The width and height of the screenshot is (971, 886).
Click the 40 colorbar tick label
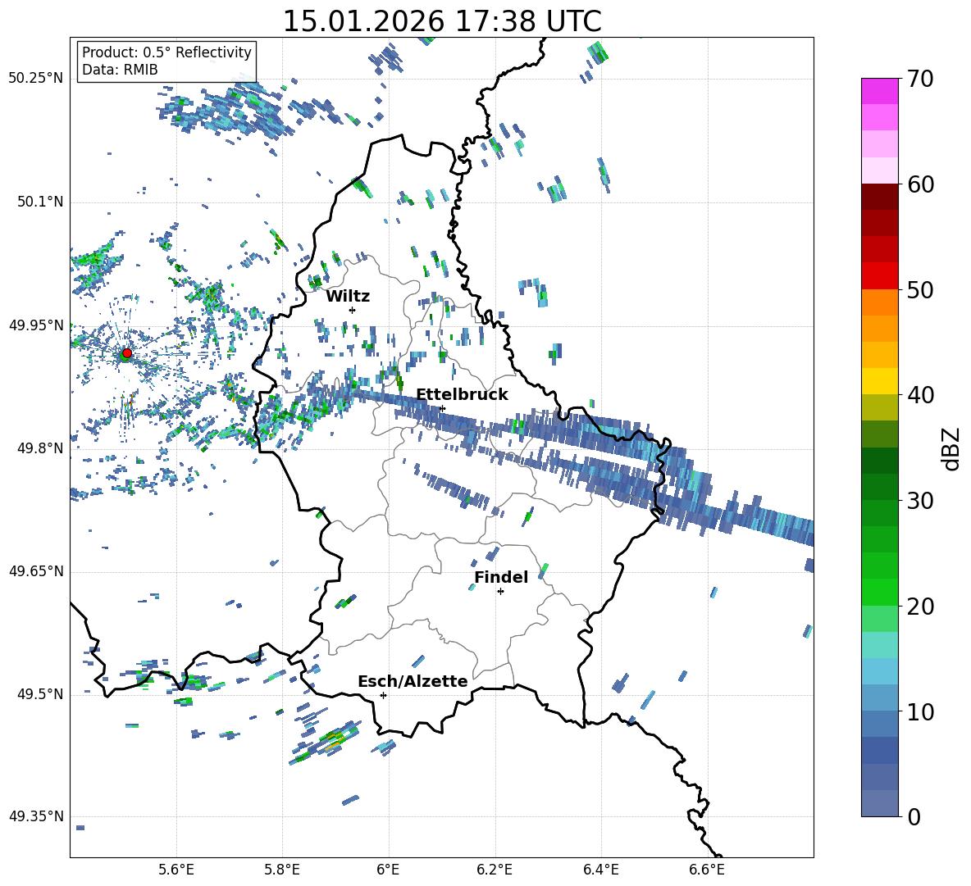[920, 395]
